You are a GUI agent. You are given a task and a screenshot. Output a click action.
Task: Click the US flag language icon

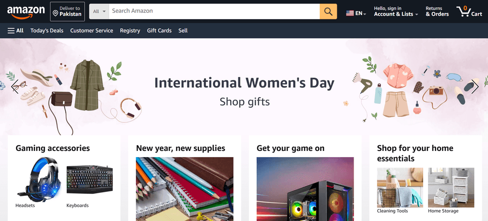coord(350,13)
